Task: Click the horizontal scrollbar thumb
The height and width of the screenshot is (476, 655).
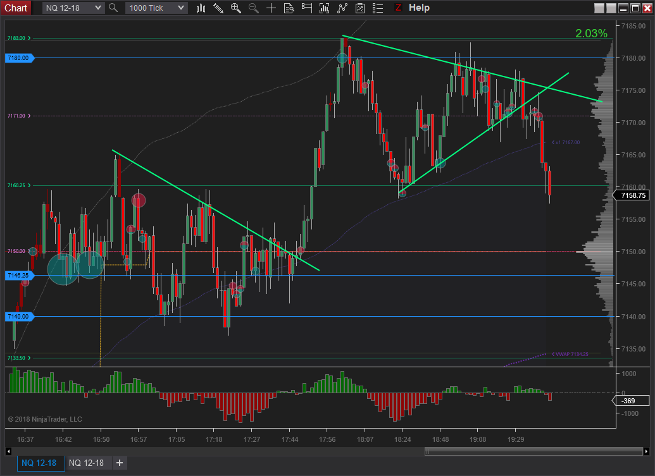Action: pos(533,451)
